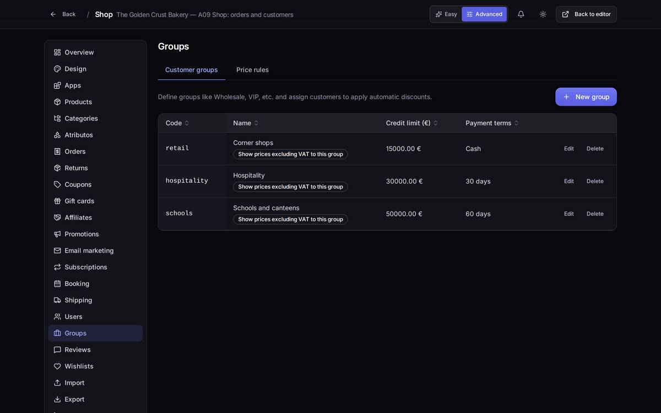Open the Subscriptions repeat icon
Image resolution: width=661 pixels, height=413 pixels.
pyautogui.click(x=57, y=267)
